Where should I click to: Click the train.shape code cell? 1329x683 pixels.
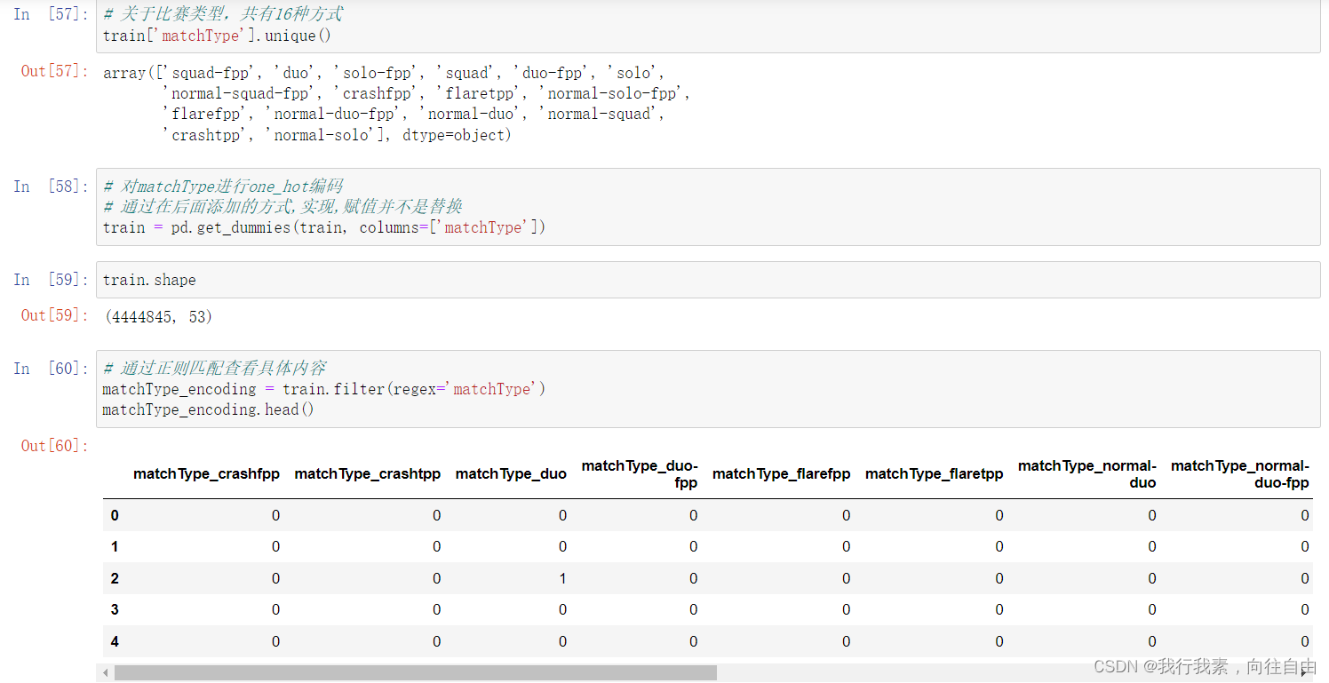(x=708, y=280)
